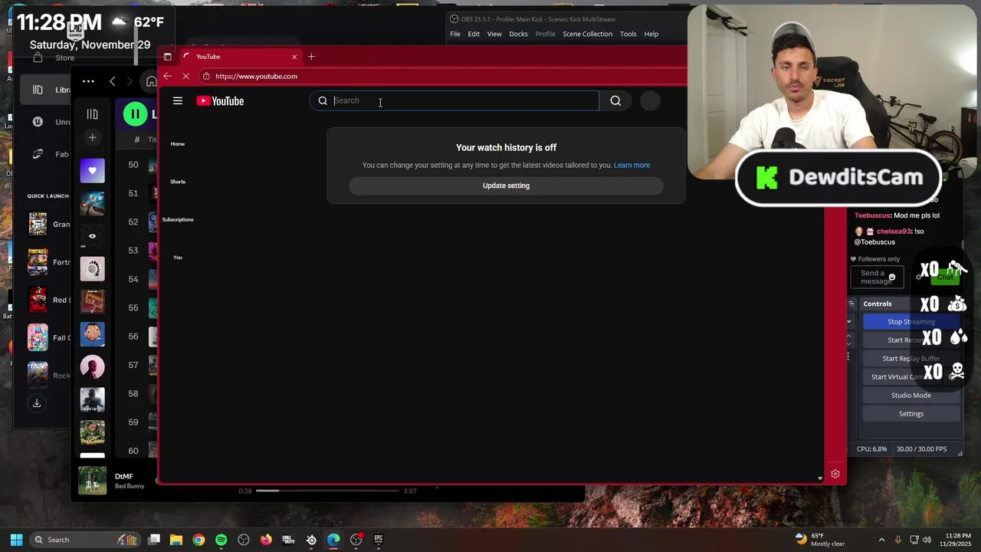This screenshot has width=981, height=552.
Task: Open the weather widget showing 65°F
Action: pos(820,540)
